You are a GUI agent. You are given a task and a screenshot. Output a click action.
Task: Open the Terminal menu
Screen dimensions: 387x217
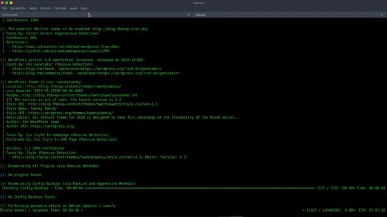point(60,8)
